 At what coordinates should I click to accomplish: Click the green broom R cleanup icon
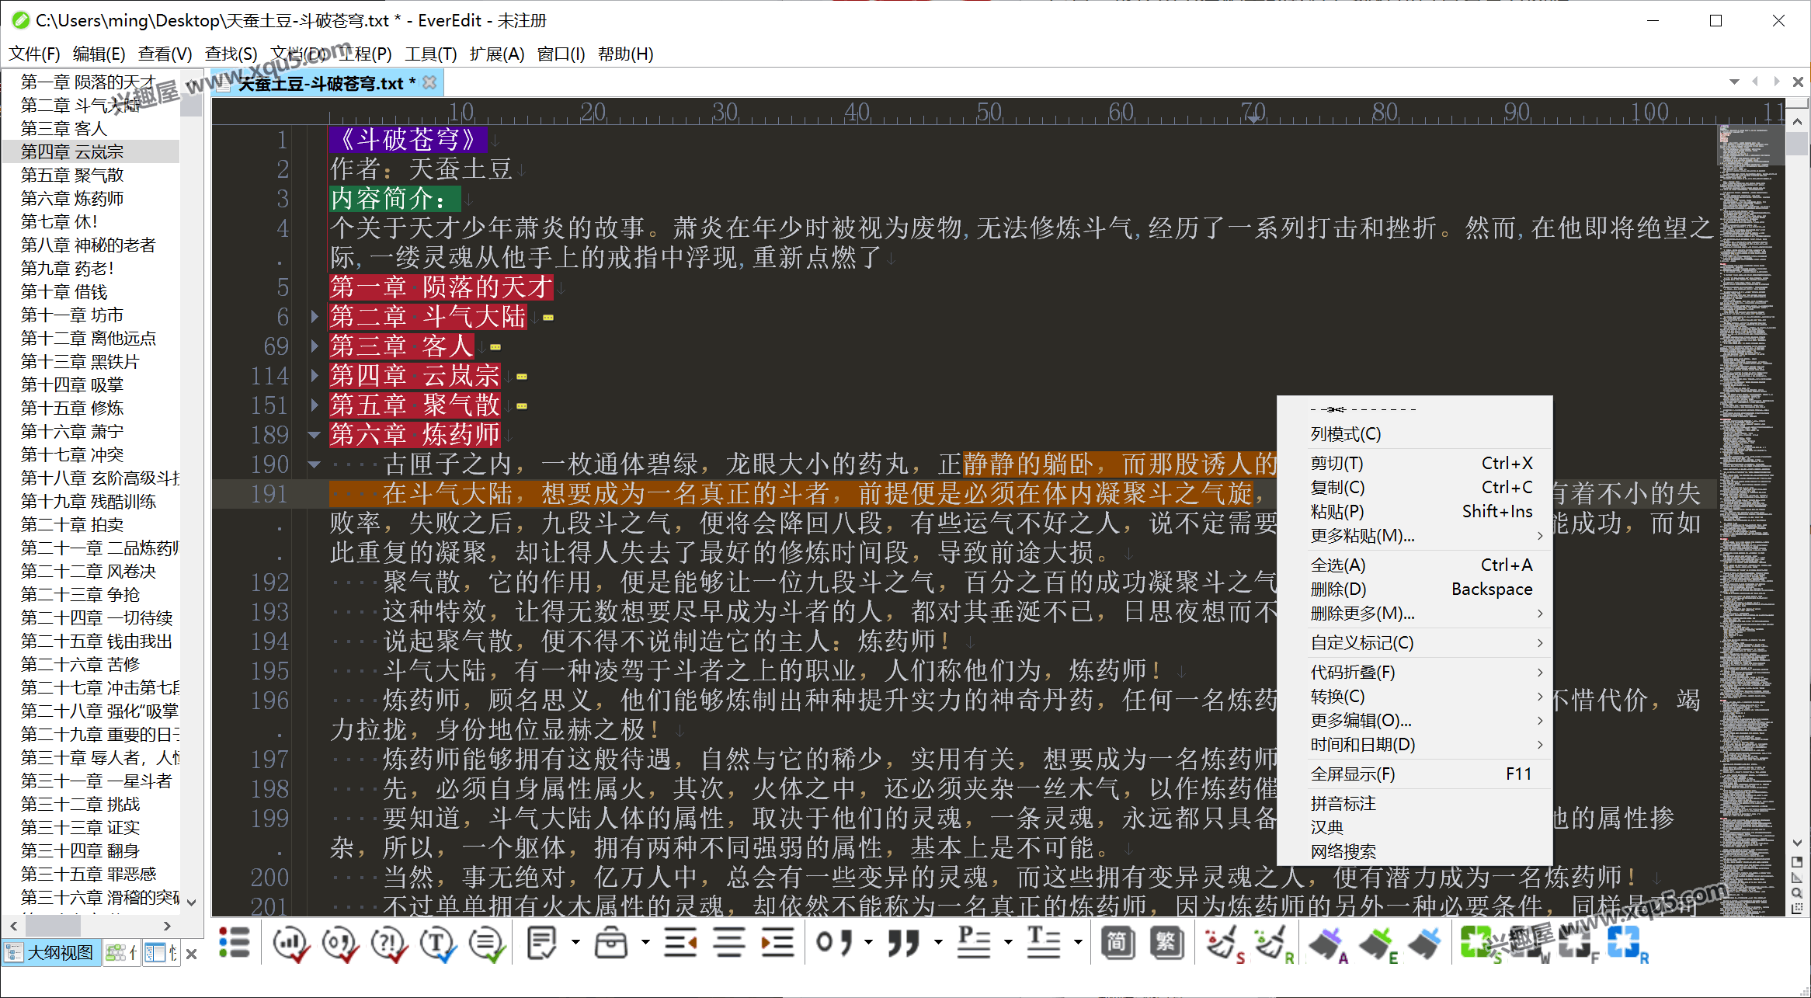tap(1274, 944)
